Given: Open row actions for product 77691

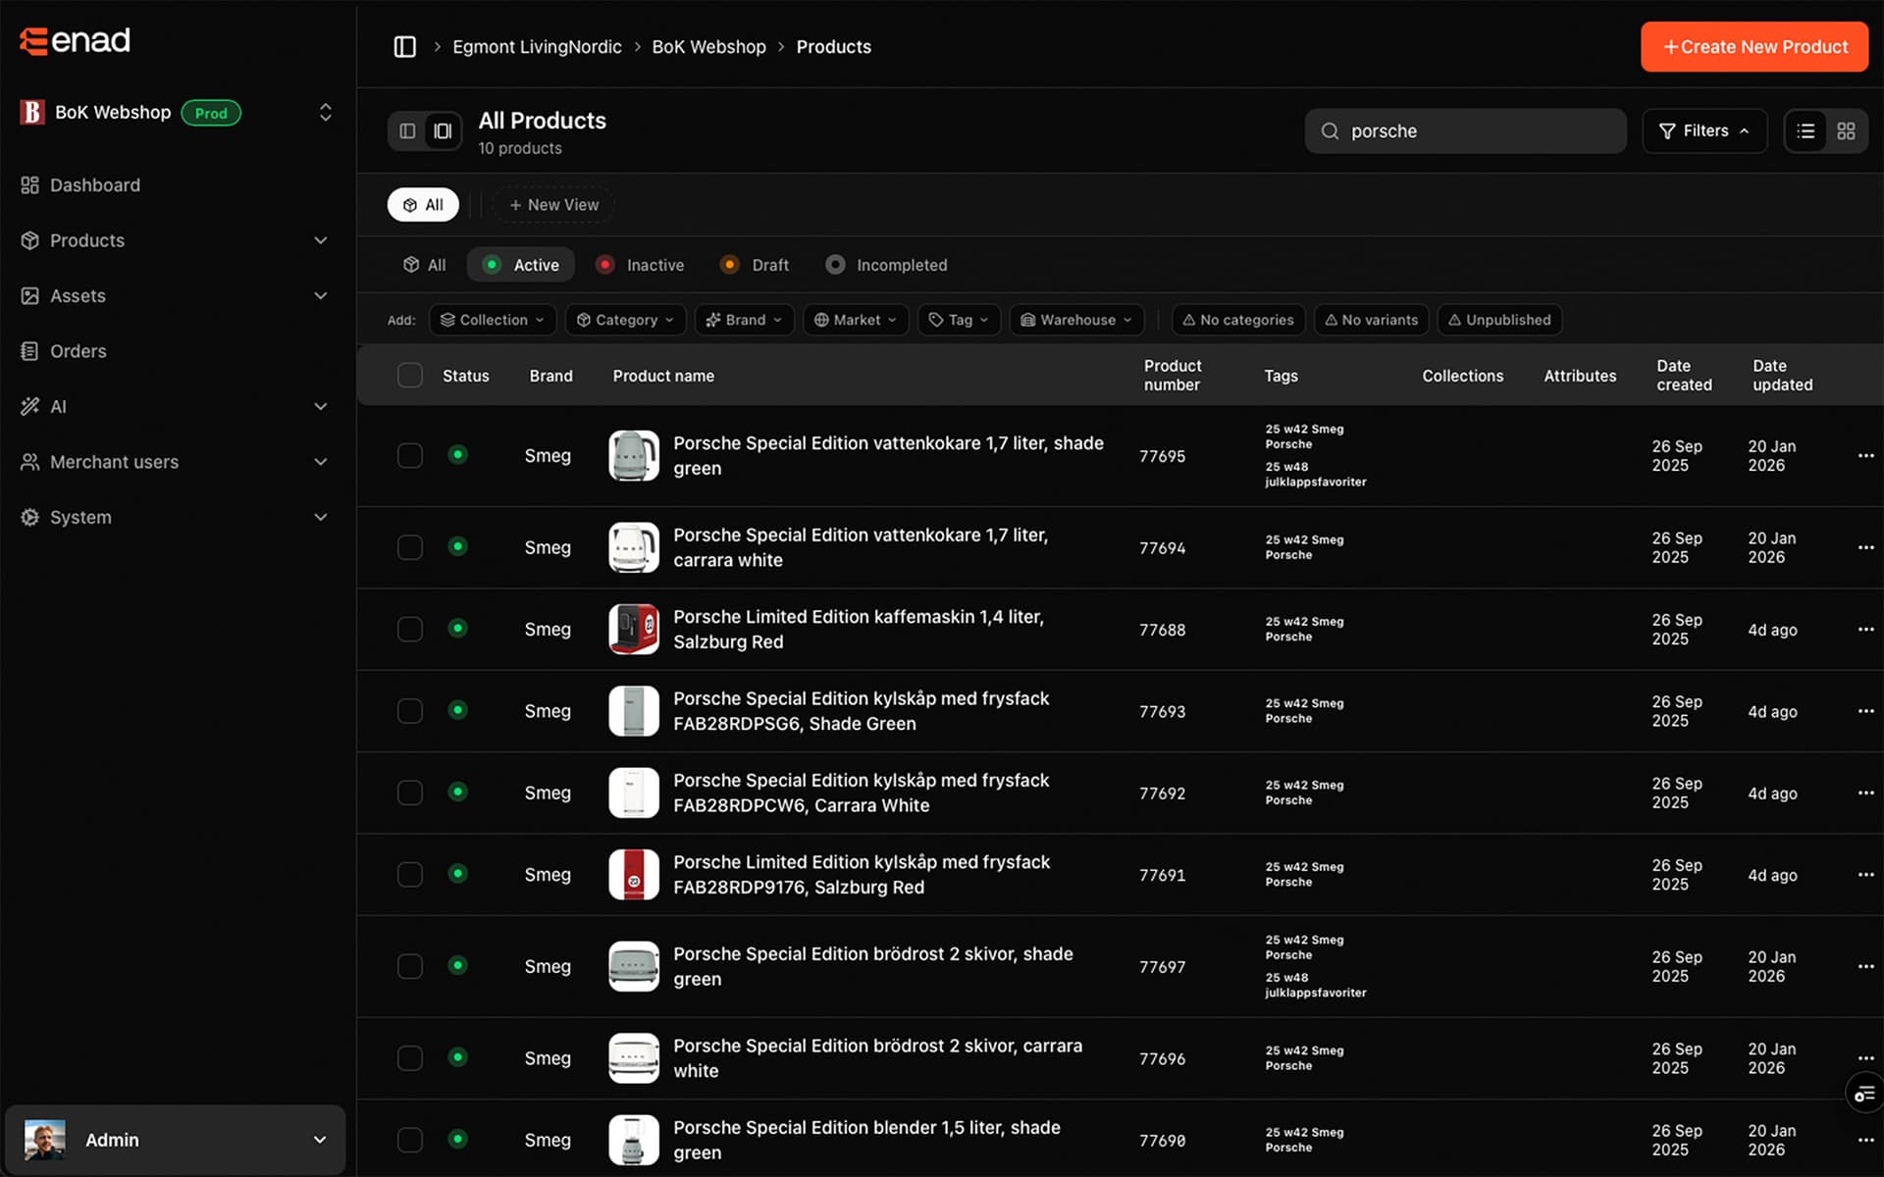Looking at the screenshot, I should click(1865, 875).
